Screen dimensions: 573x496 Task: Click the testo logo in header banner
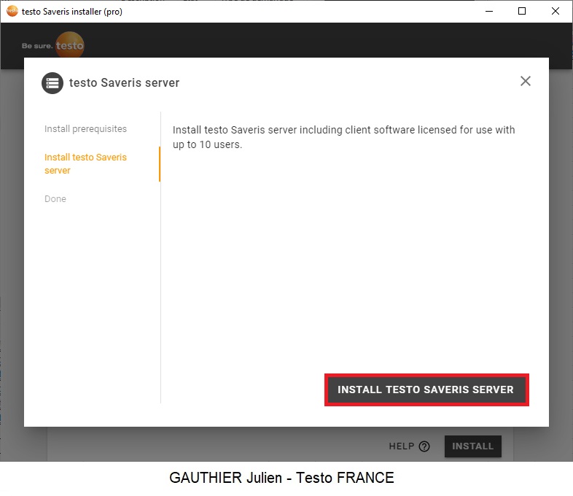69,45
